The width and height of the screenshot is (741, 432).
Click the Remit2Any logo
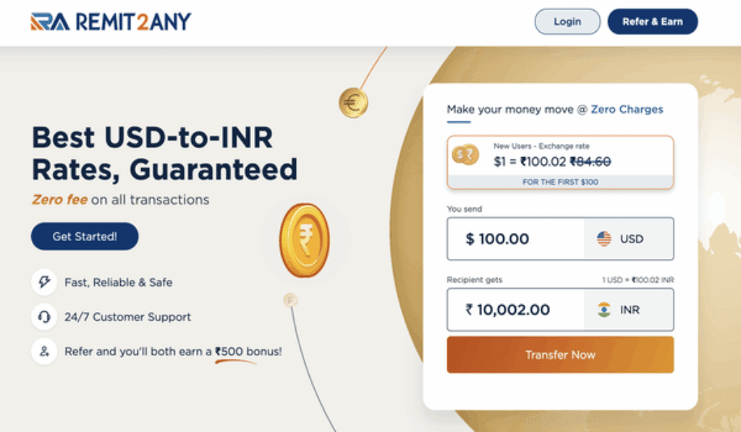tap(111, 22)
